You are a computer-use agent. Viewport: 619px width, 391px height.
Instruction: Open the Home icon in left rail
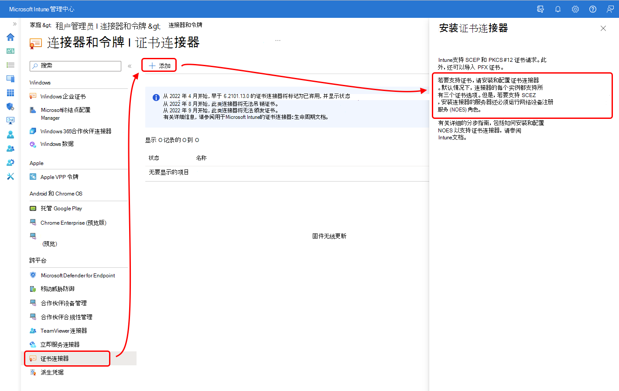coord(10,37)
